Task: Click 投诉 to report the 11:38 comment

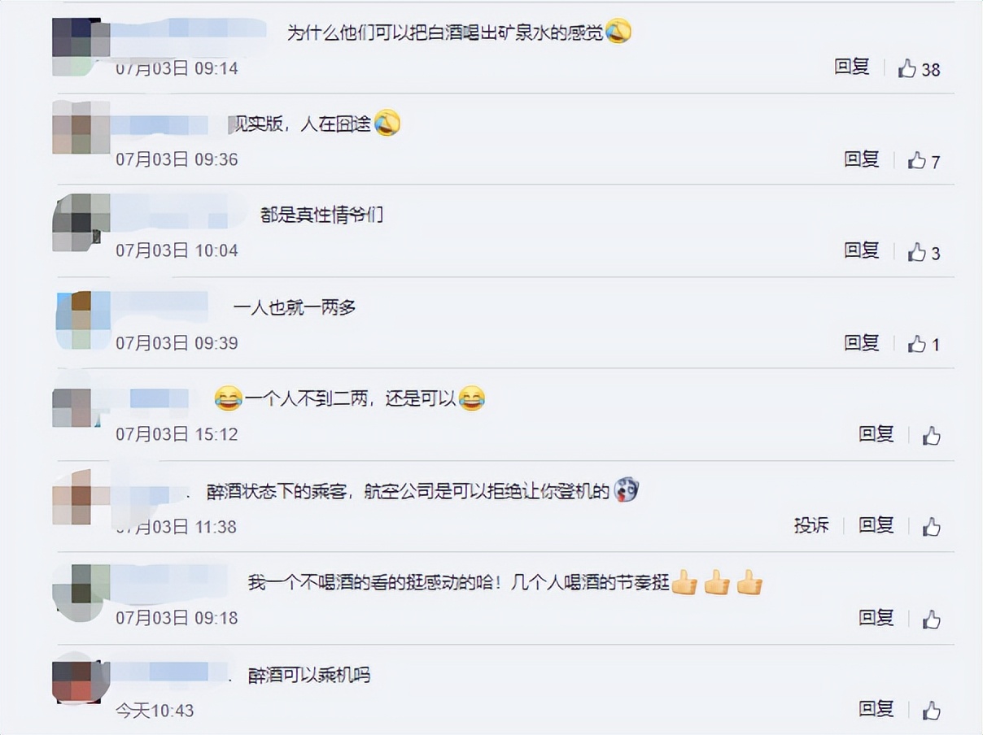Action: (x=811, y=525)
